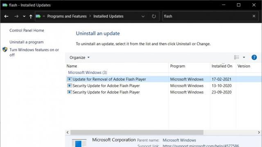262x147 pixels.
Task: Open help with the question mark icon
Action: (254, 57)
